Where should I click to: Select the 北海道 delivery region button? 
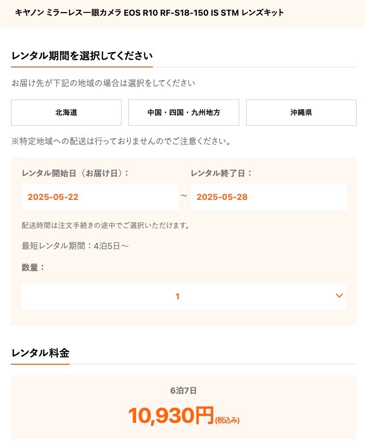click(66, 113)
